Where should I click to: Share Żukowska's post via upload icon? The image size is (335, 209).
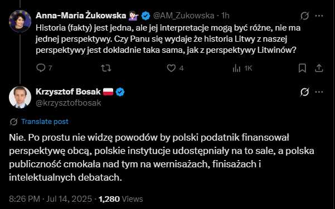point(319,68)
